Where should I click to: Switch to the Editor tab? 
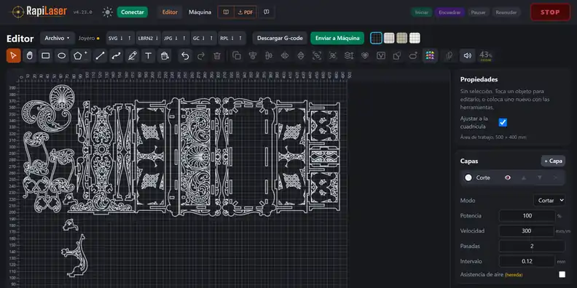[x=170, y=12]
